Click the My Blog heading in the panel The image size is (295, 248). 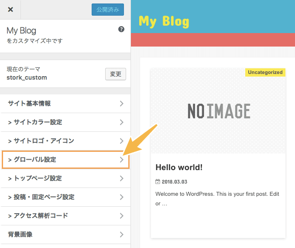tap(21, 30)
